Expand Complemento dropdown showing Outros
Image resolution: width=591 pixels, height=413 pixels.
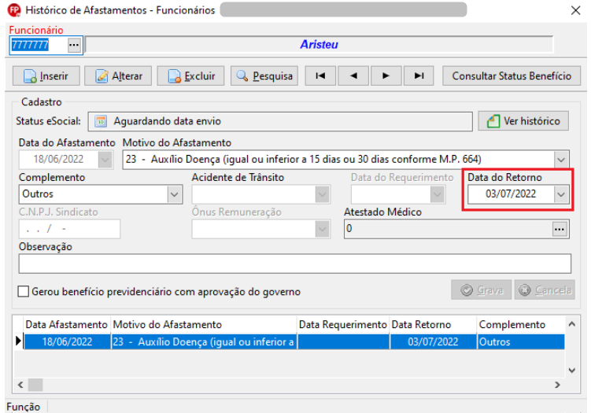[x=174, y=194]
